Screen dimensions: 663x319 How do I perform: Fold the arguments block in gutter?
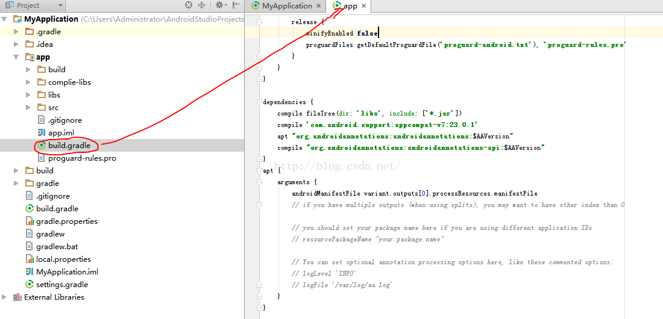pyautogui.click(x=259, y=182)
